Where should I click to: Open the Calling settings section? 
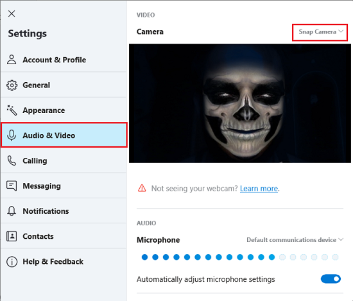pos(35,161)
